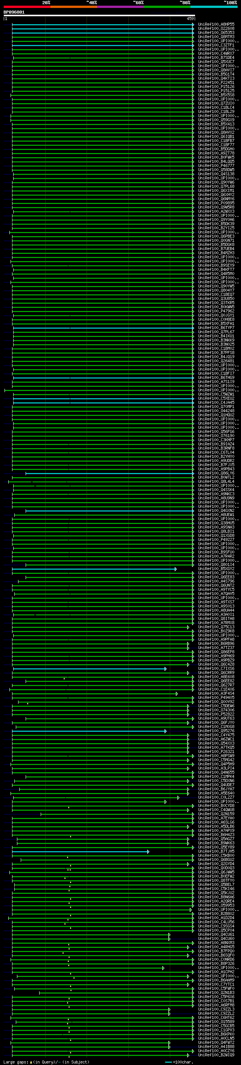Open hit UniRef100_Q22608
Viewport: 241px width, 1065px height.
coord(216,29)
